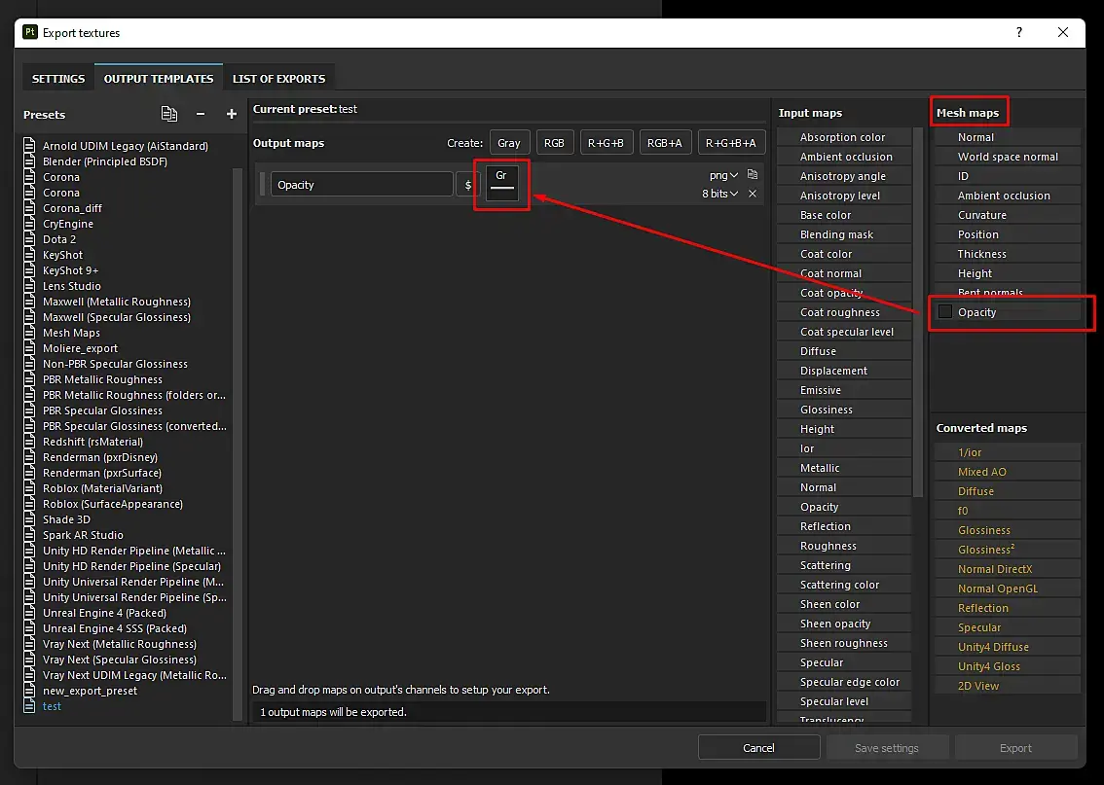This screenshot has height=785, width=1104.
Task: Select Vray Next (Specular Glossiness) preset
Action: click(x=120, y=660)
